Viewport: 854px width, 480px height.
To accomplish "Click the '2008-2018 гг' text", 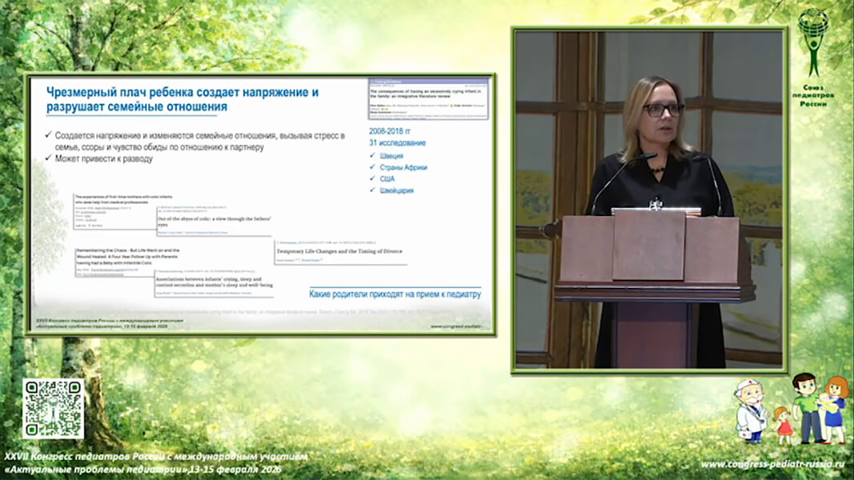I will (x=390, y=131).
